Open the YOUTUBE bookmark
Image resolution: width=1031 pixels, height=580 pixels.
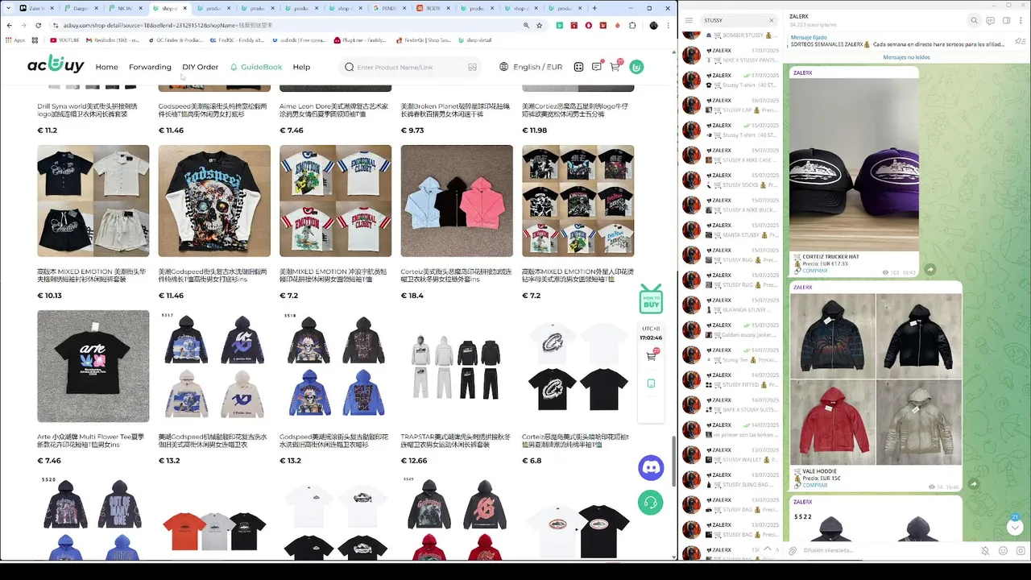pos(64,39)
